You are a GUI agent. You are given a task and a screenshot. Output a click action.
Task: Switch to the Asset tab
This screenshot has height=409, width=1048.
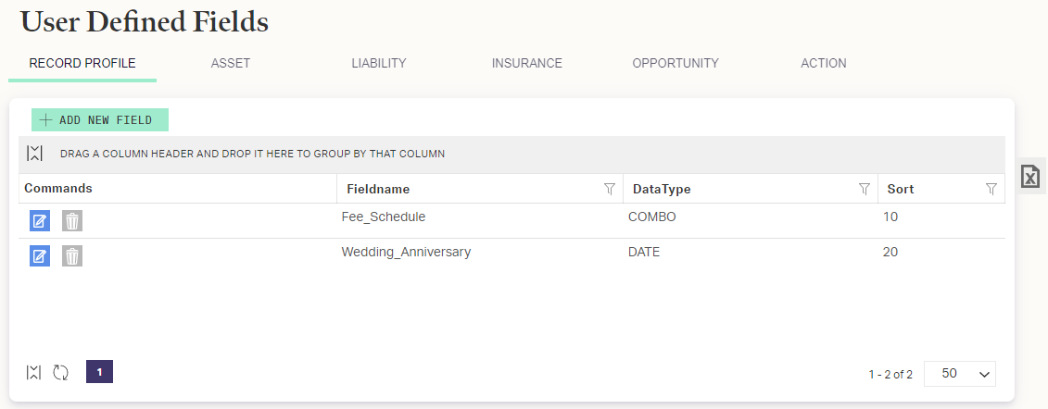tap(231, 63)
